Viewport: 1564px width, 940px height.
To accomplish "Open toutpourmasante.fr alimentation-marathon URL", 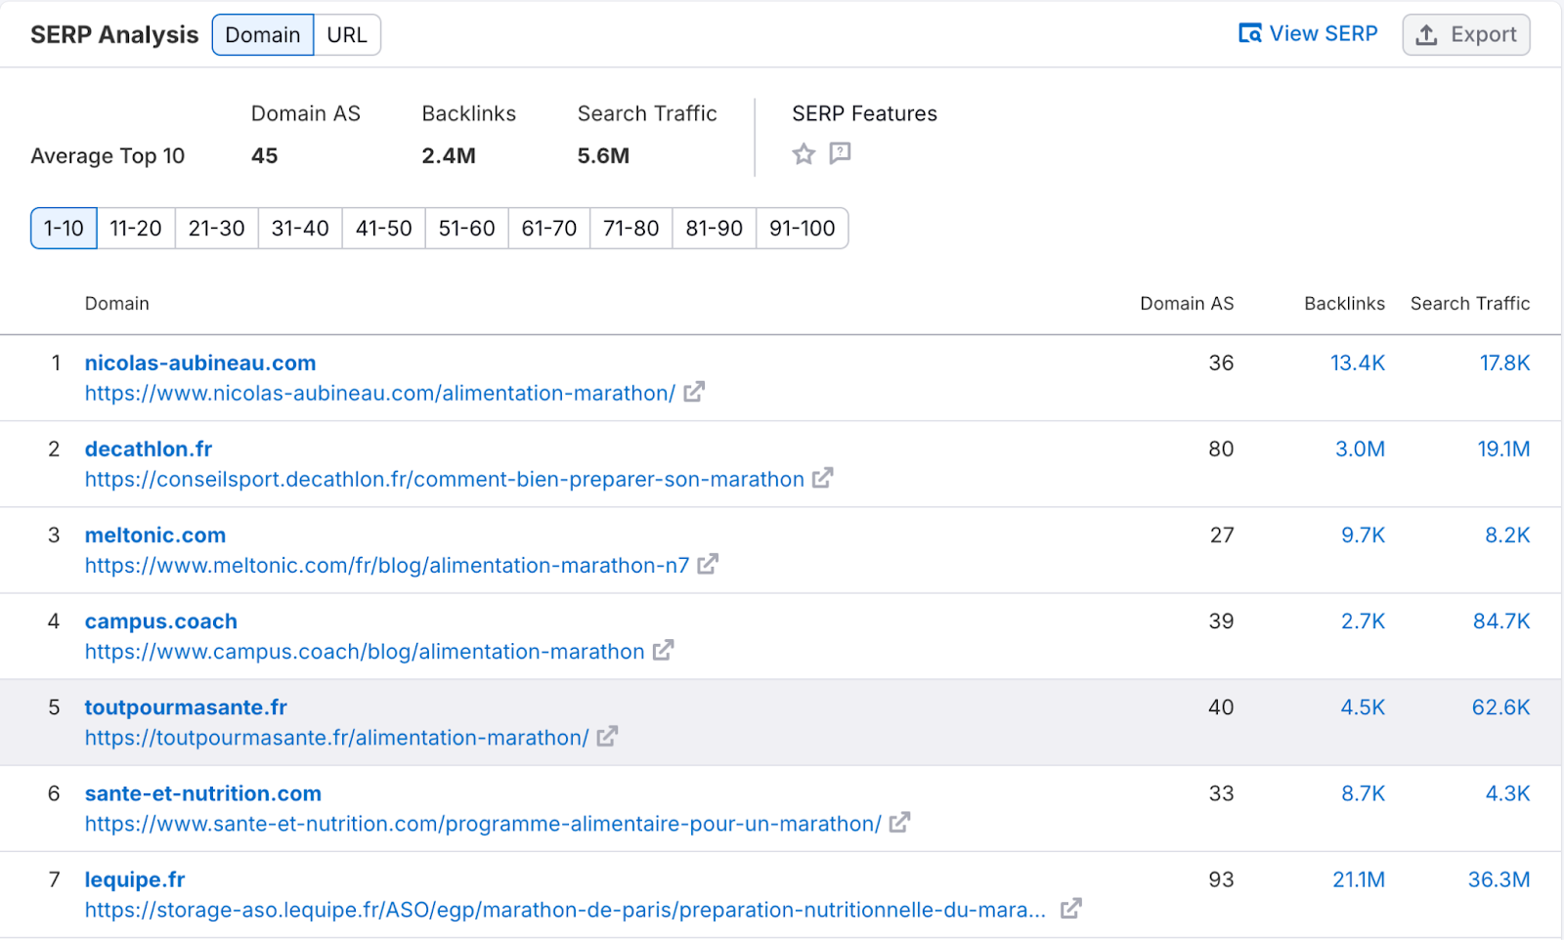I will point(337,738).
